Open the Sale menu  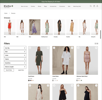tap(69, 6)
